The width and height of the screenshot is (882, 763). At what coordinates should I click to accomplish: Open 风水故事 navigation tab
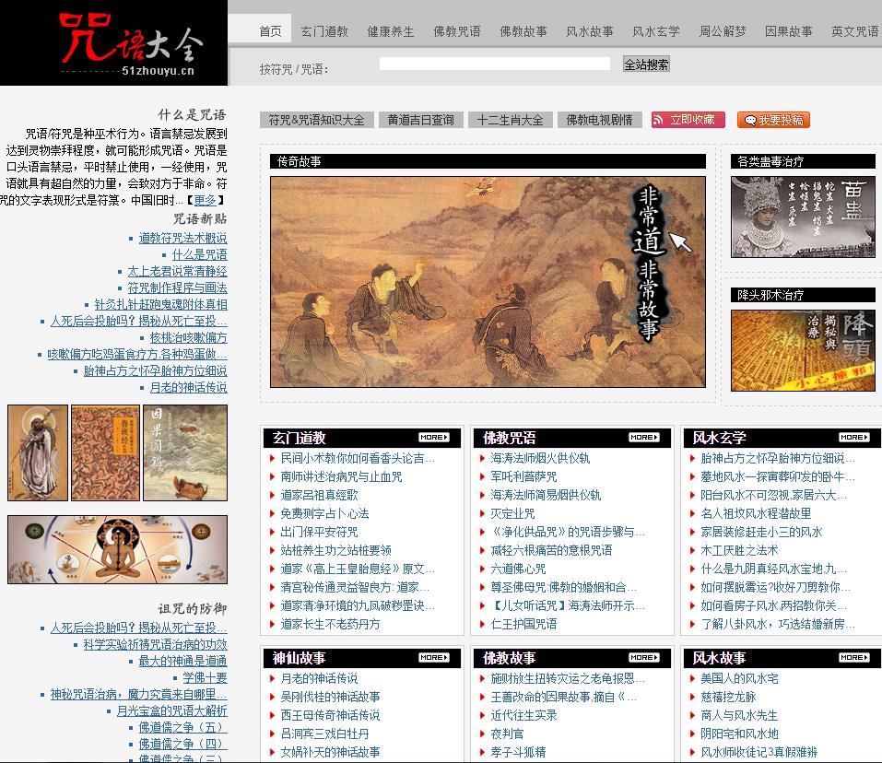590,31
